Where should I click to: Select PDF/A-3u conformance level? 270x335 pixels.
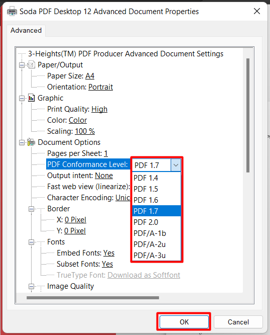tap(157, 256)
